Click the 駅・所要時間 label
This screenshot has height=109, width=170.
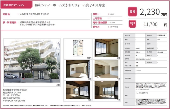(x=10, y=22)
